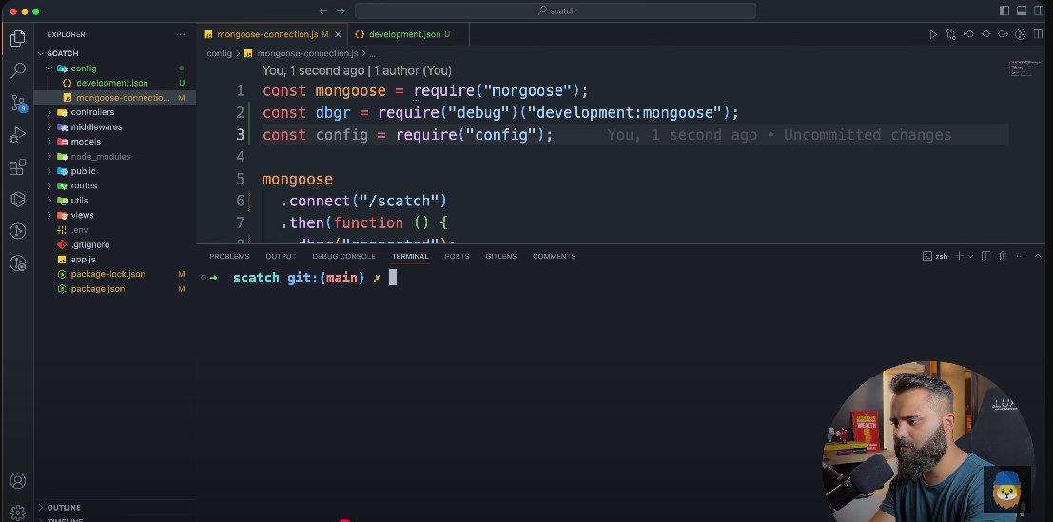The height and width of the screenshot is (522, 1053).
Task: Open the new terminal profile dropdown arrow
Action: tap(970, 256)
